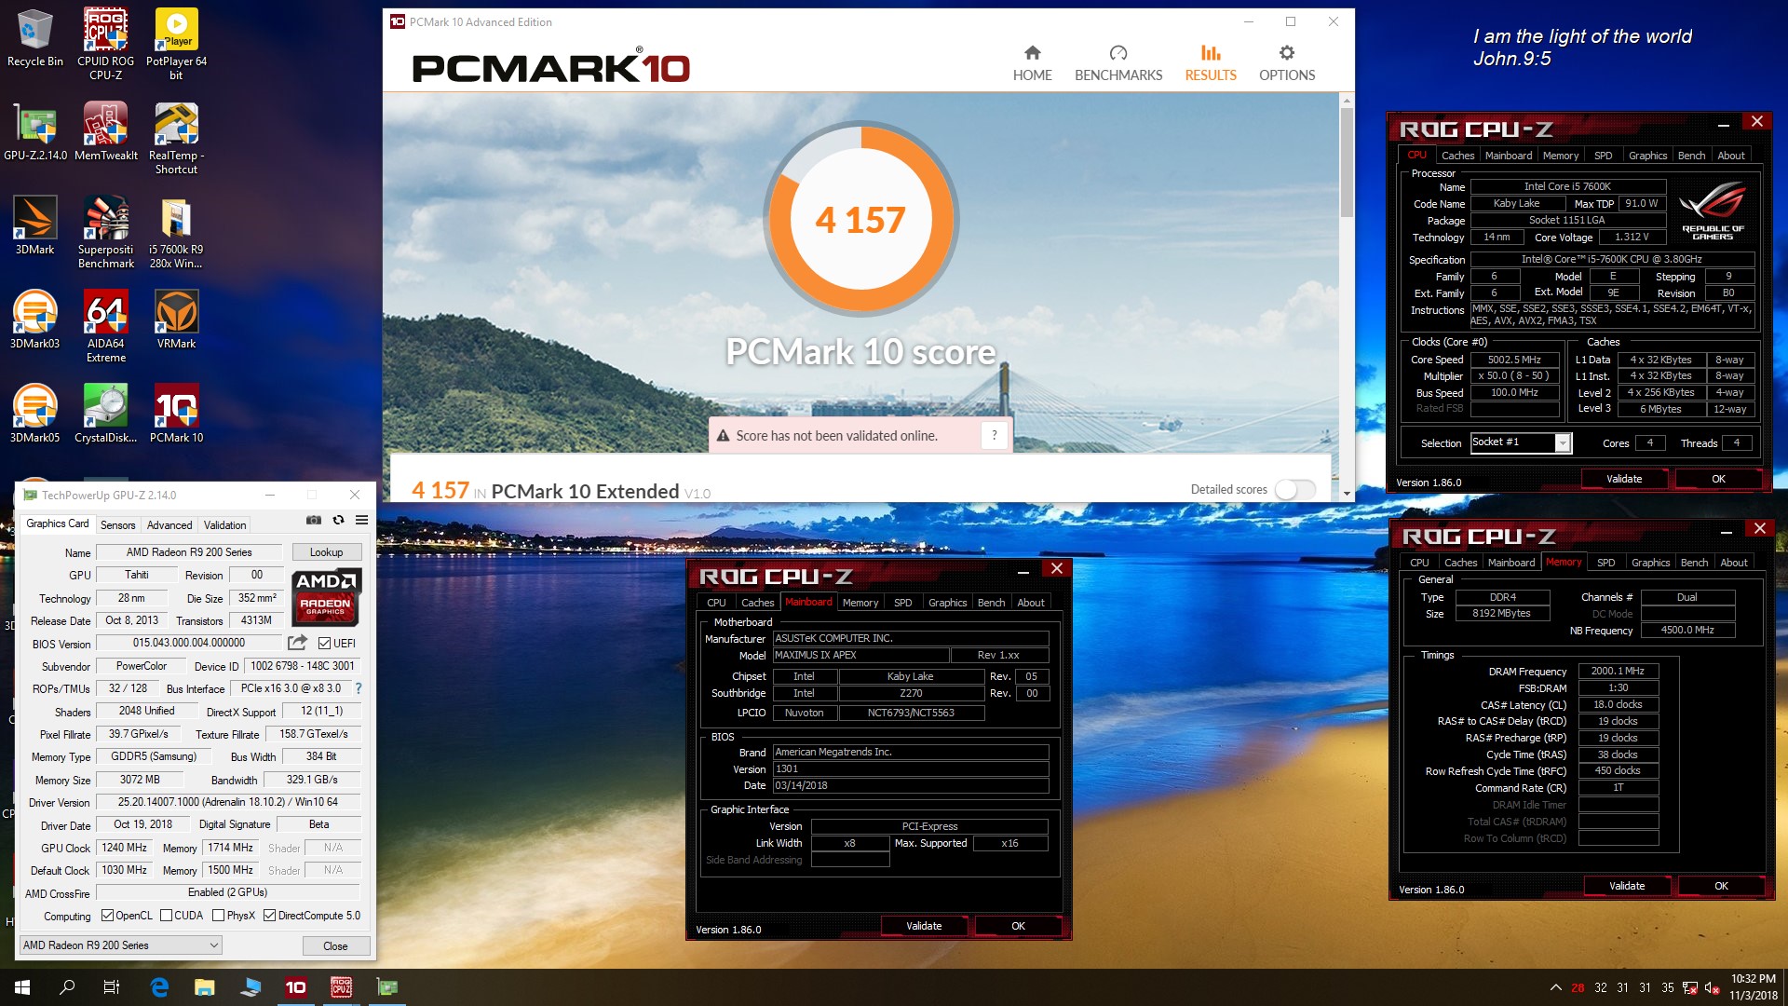Show hidden system tray icons chevron

pyautogui.click(x=1555, y=987)
